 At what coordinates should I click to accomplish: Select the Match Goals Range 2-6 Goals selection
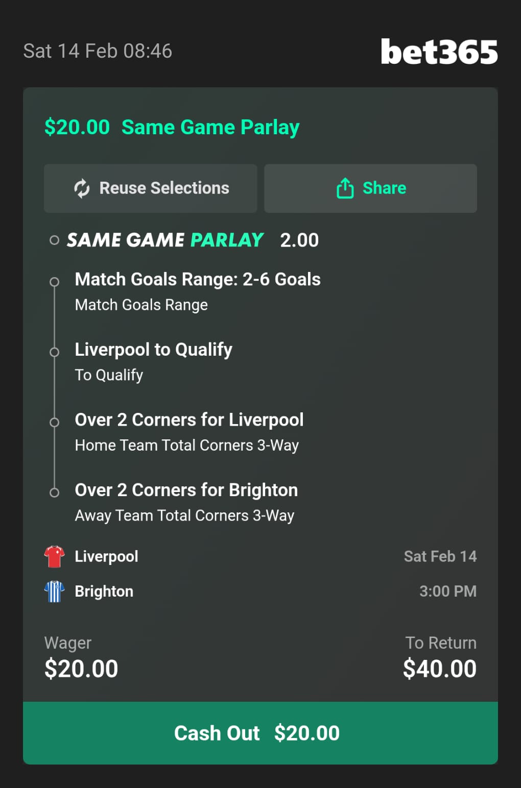198,280
